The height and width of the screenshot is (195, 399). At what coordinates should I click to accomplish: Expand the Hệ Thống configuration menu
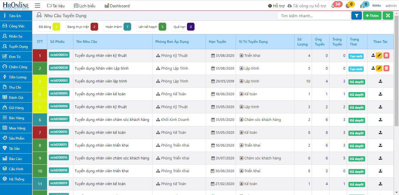pos(16,179)
